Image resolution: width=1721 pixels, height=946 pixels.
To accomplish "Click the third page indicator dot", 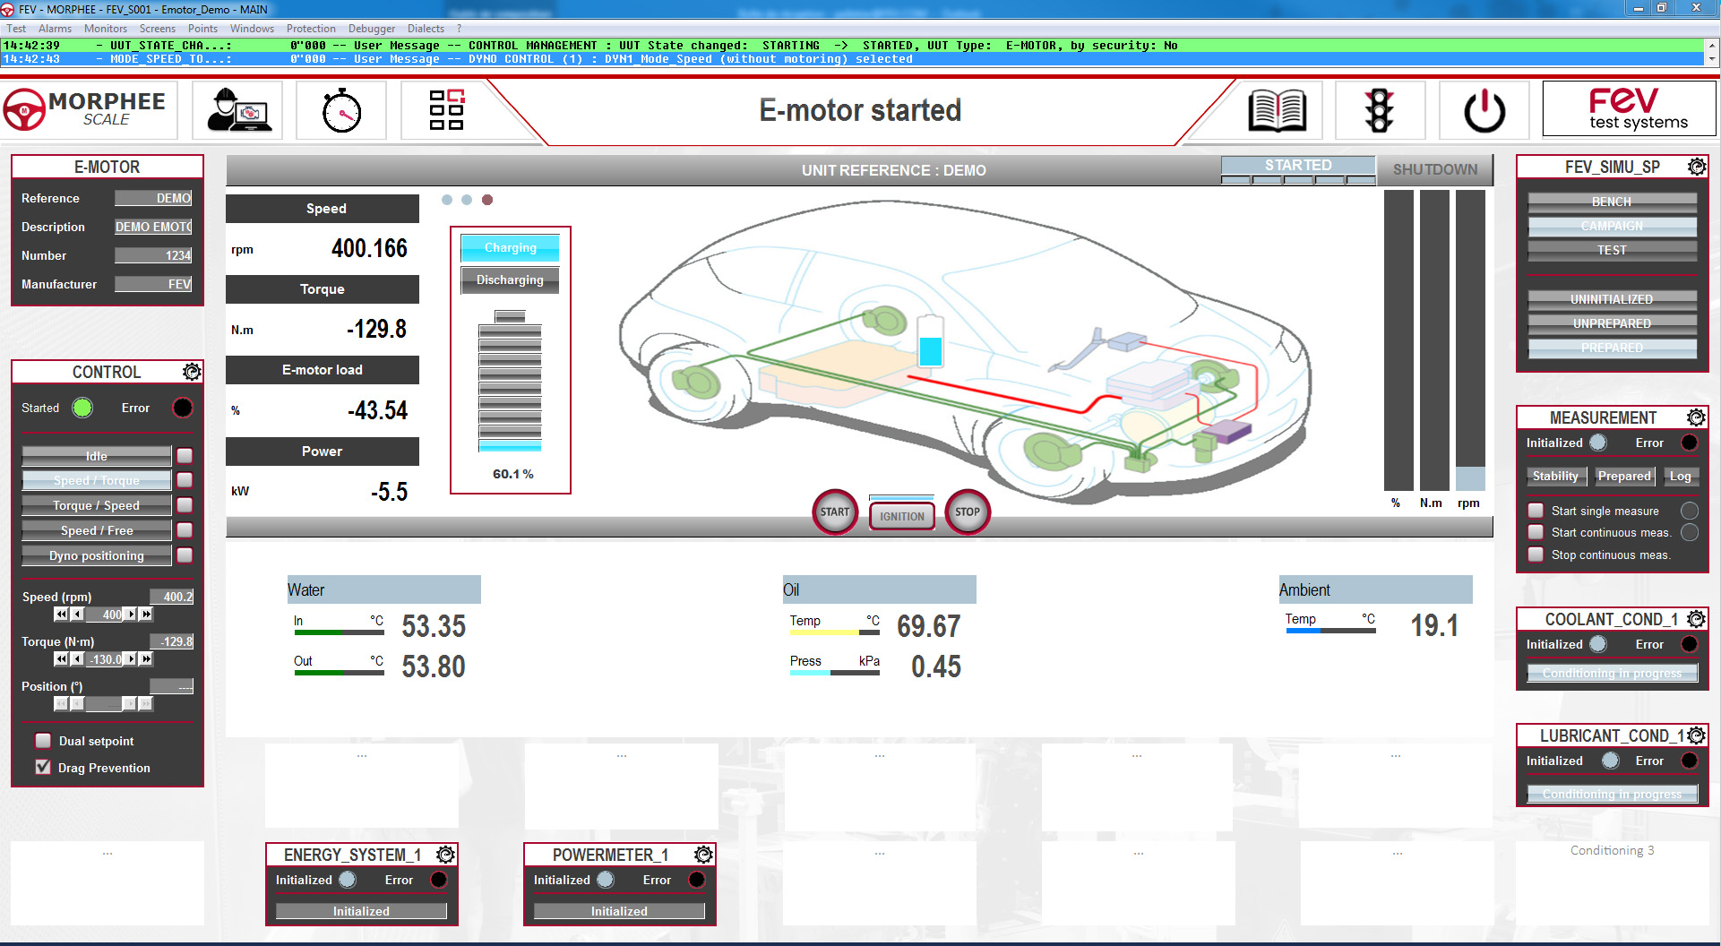I will coord(487,200).
